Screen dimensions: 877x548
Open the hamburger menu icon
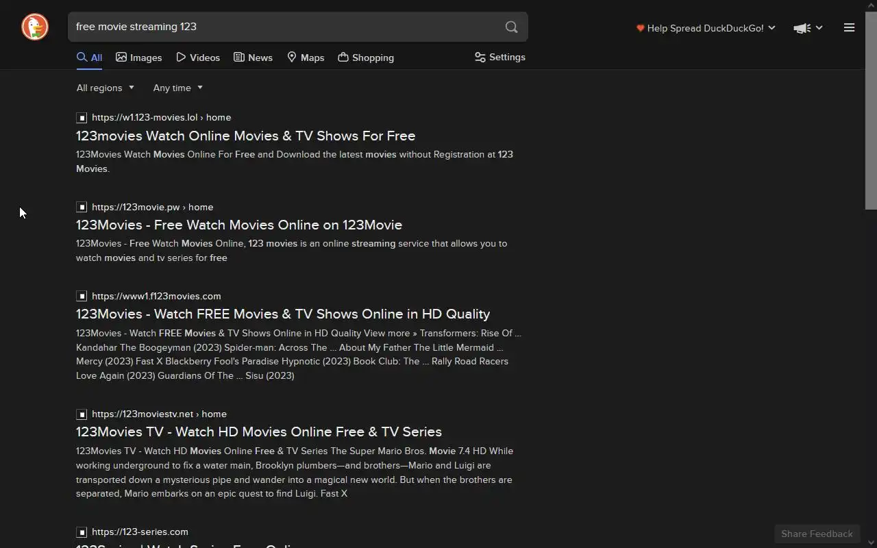849,28
